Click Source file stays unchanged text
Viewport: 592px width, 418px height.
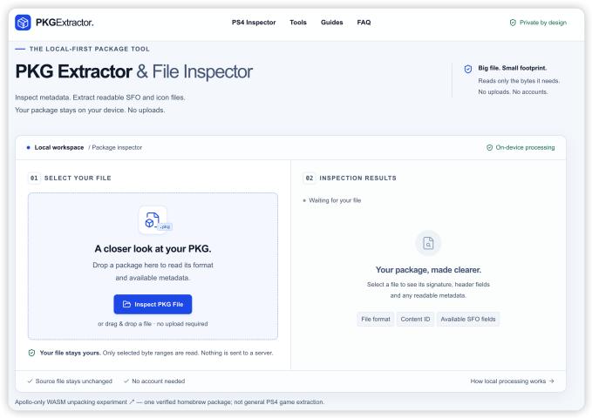click(x=73, y=381)
